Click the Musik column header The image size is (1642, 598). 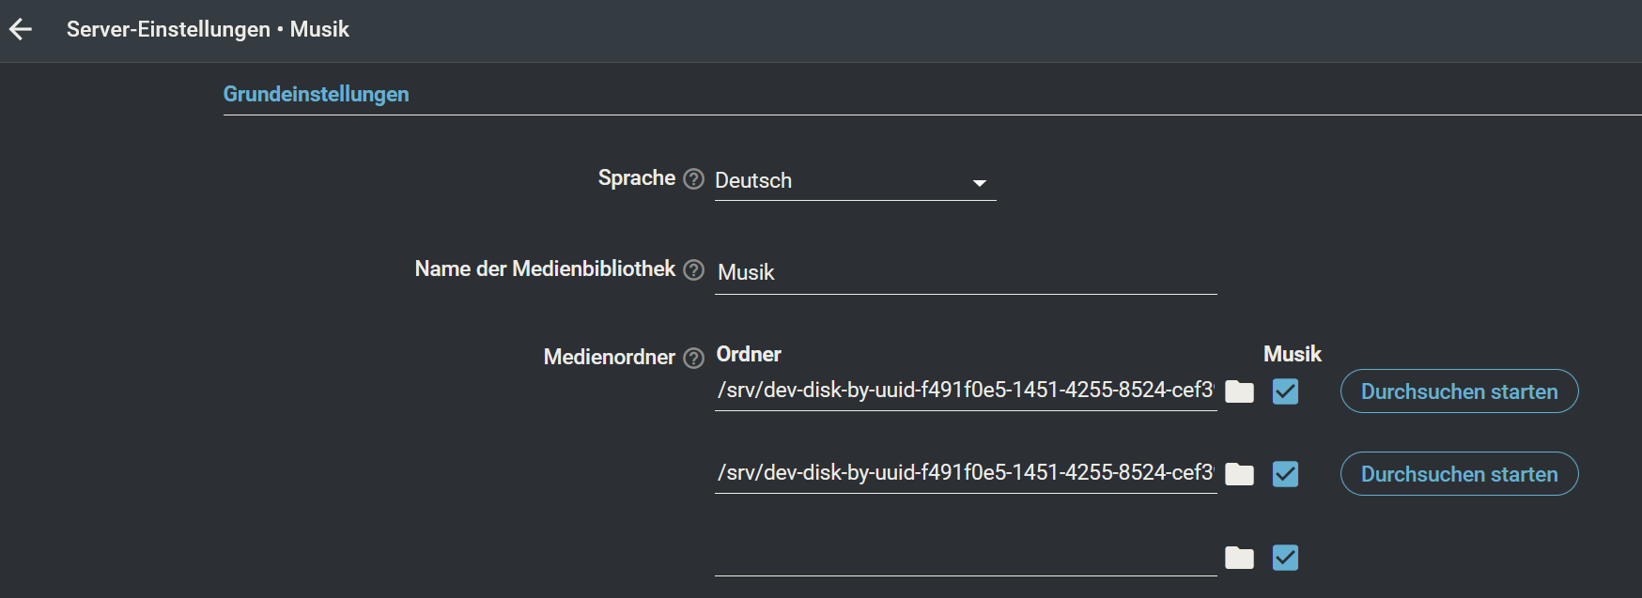1292,354
